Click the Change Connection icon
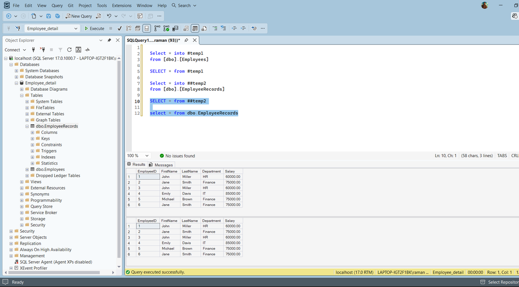Screen dimensions: 519x287 [x=17, y=28]
